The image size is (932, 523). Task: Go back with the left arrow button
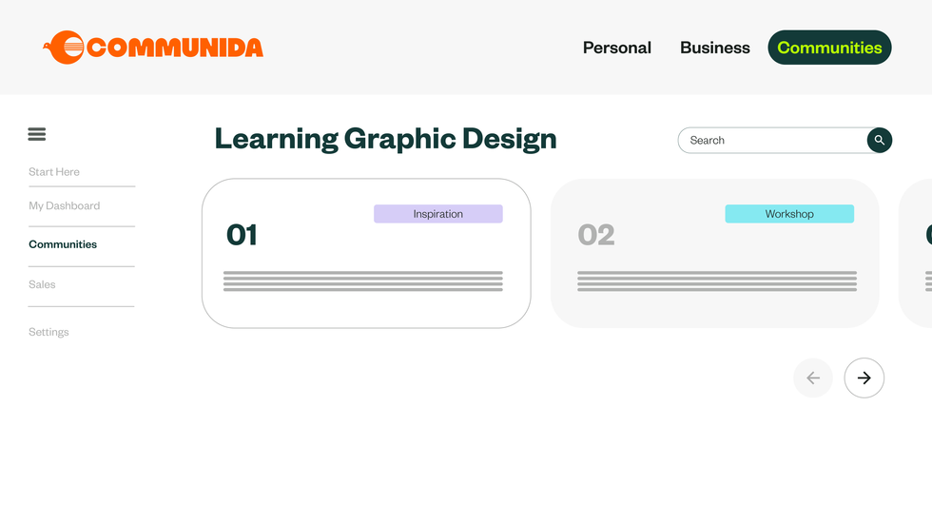click(x=813, y=378)
